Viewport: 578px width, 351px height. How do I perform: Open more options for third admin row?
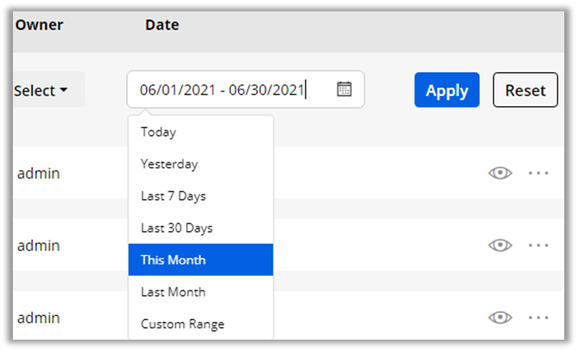538,318
